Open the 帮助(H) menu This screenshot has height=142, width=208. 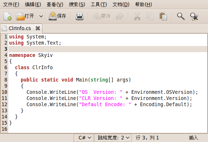coord(144,4)
